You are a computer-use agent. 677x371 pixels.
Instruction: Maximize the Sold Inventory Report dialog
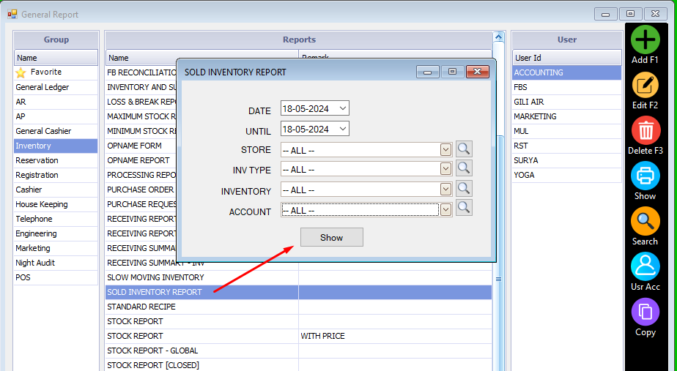coord(453,72)
